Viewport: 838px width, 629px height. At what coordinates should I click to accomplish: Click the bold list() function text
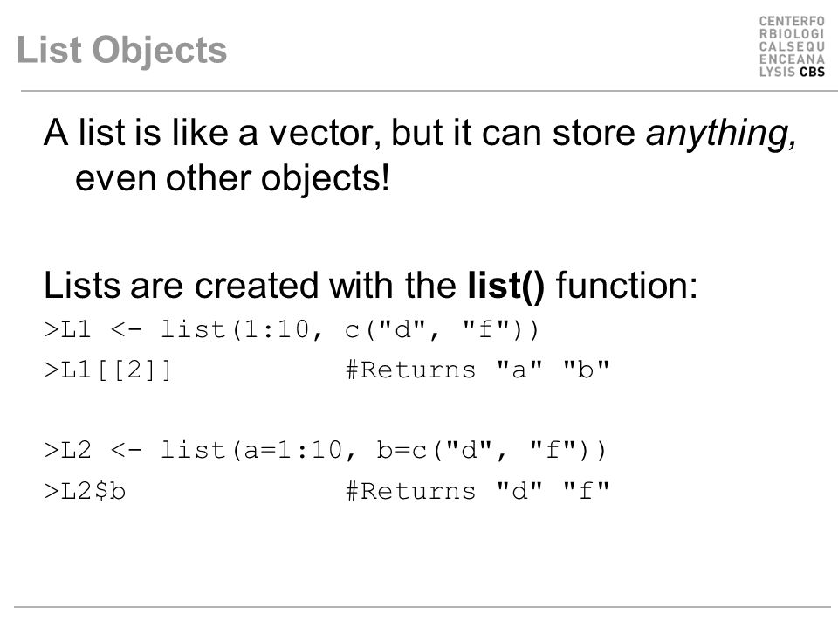(505, 285)
